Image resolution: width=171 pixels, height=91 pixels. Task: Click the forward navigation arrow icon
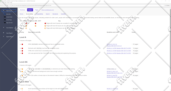tap(4, 5)
